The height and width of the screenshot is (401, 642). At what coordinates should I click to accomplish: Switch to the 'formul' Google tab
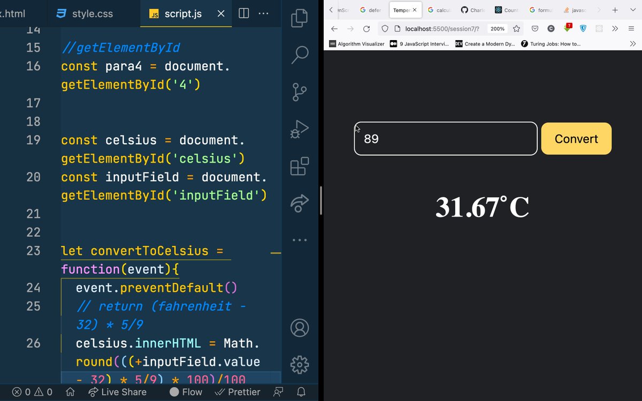pyautogui.click(x=541, y=10)
